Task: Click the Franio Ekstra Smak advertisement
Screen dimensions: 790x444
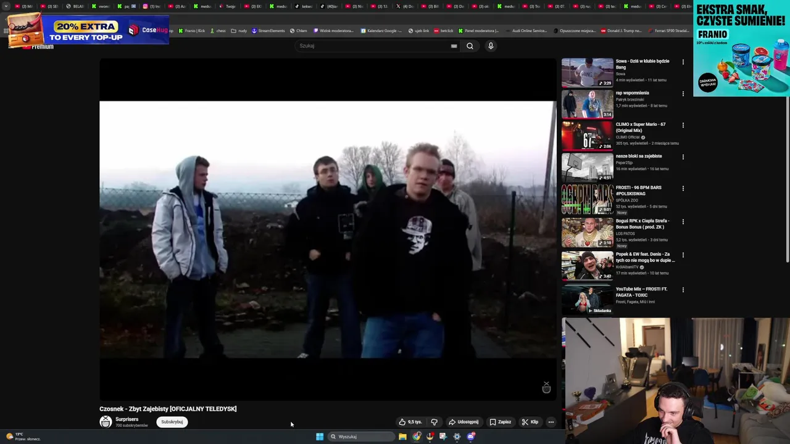Action: [x=741, y=49]
